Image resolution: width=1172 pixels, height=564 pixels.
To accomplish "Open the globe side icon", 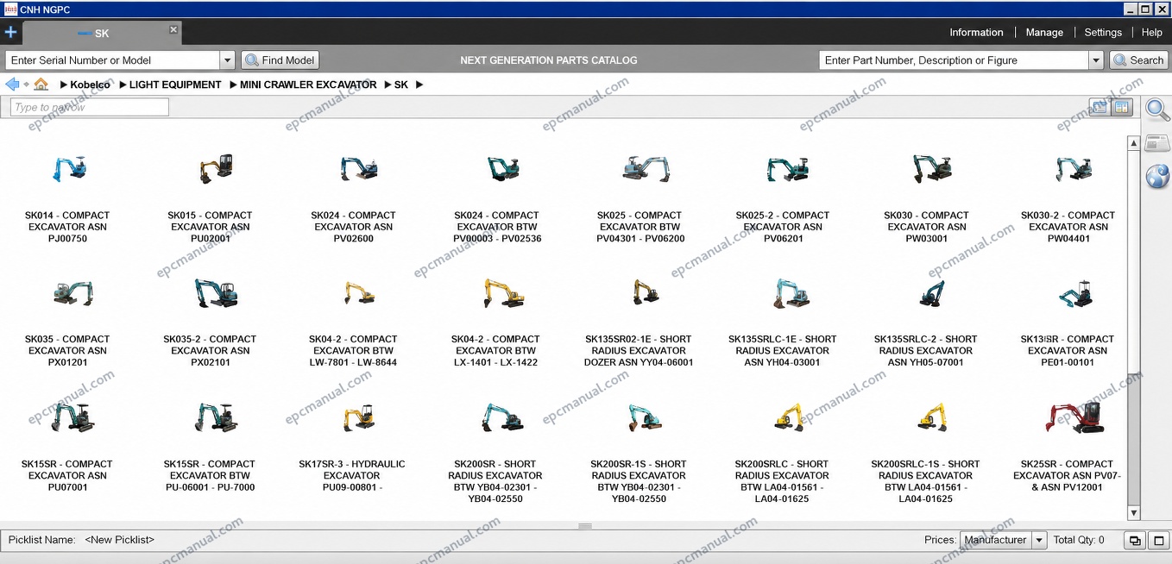I will pyautogui.click(x=1157, y=176).
